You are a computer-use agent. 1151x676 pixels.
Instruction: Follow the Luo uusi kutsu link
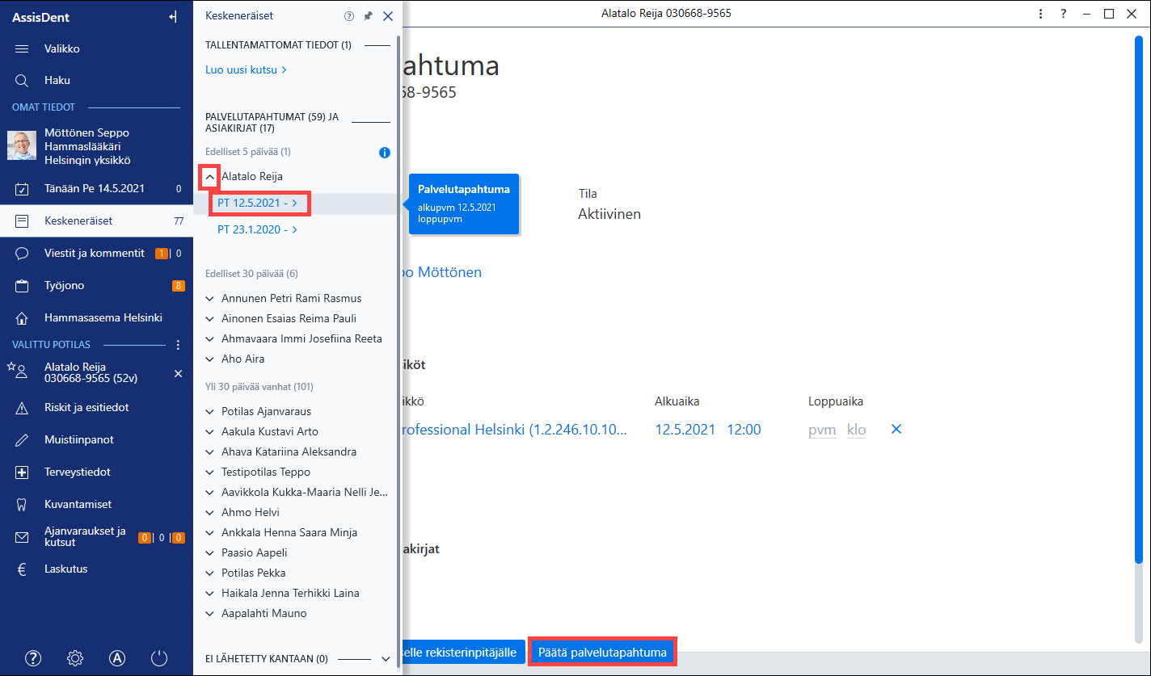click(x=246, y=69)
